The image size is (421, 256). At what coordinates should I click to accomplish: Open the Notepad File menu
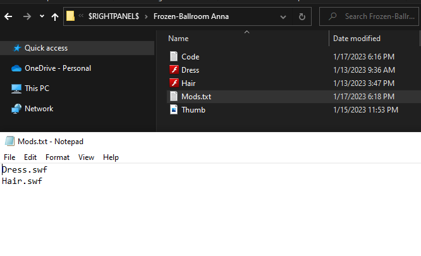pyautogui.click(x=9, y=157)
